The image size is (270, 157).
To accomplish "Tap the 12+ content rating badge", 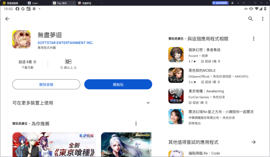I will [68, 62].
